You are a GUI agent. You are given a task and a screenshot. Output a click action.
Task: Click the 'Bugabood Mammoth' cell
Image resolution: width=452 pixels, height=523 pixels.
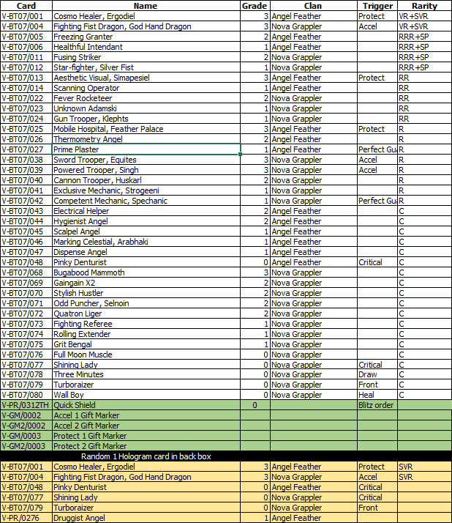tap(146, 272)
